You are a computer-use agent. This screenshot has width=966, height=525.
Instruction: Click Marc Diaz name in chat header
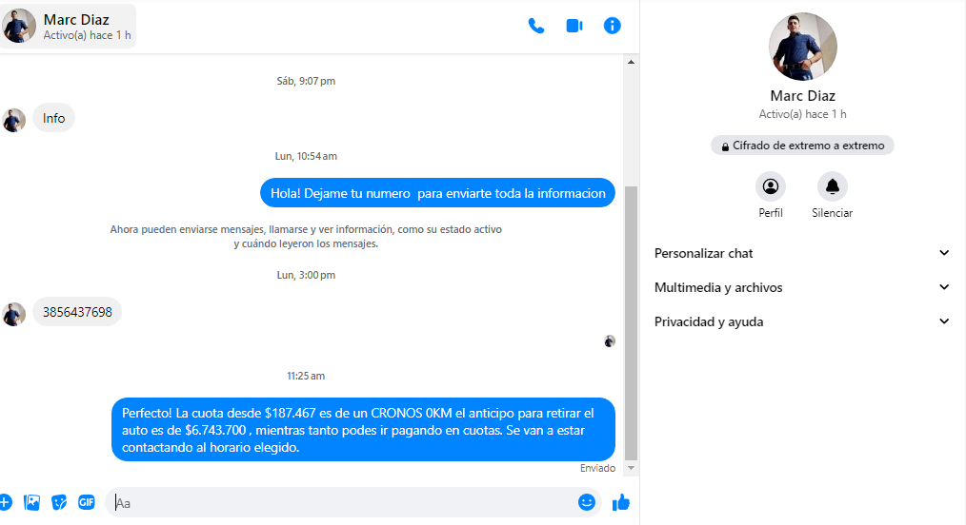tap(76, 19)
